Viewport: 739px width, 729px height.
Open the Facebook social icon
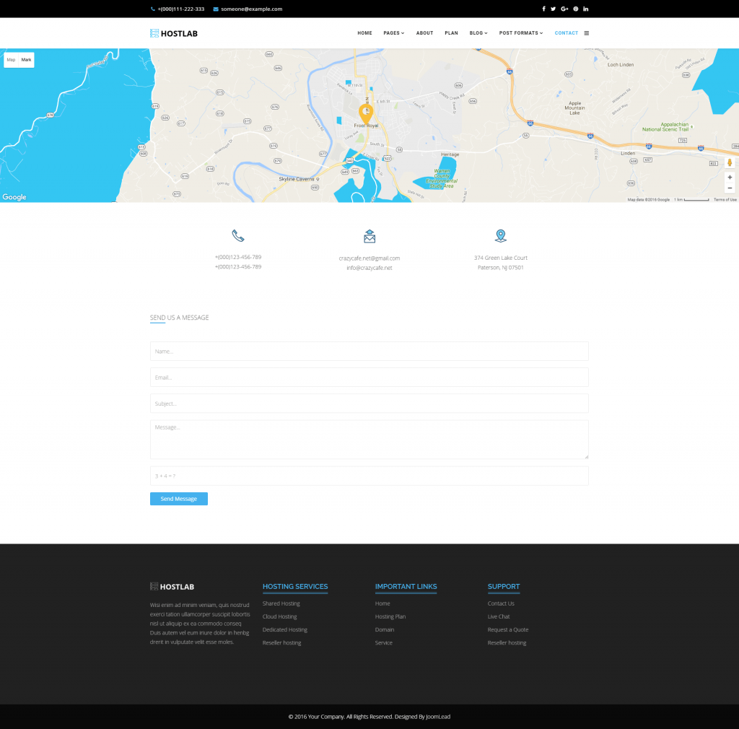click(x=543, y=8)
